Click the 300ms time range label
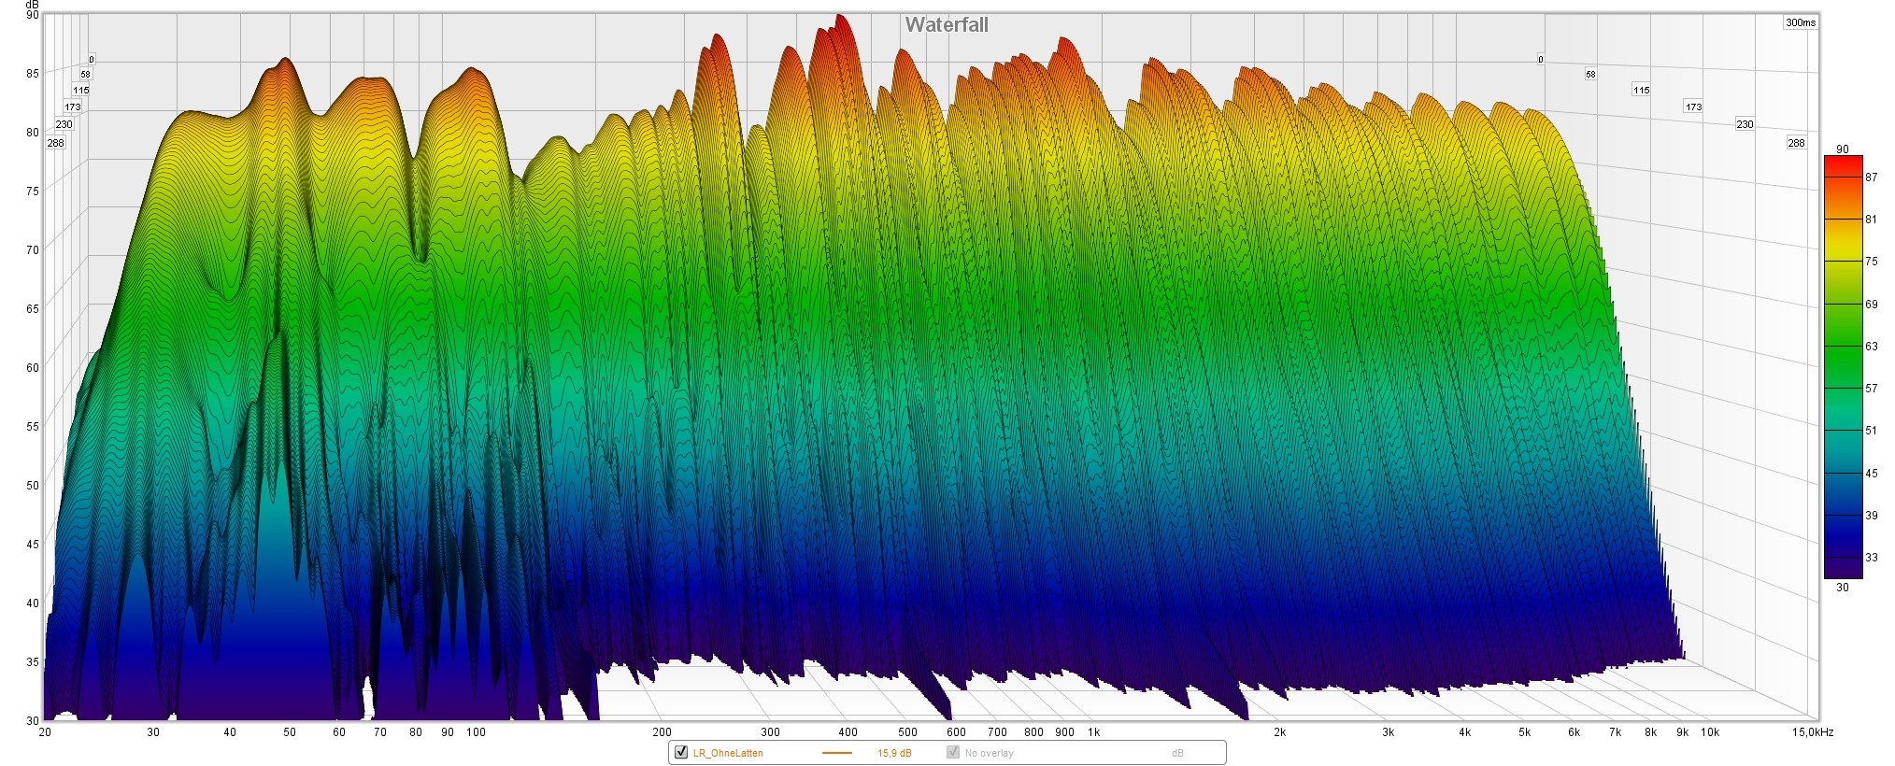This screenshot has height=766, width=1895. (x=1800, y=22)
